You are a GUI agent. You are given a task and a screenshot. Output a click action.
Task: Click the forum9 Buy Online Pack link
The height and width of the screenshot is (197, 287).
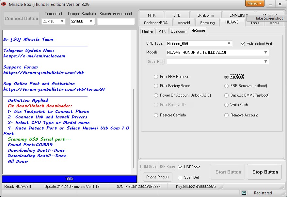coord(55,89)
